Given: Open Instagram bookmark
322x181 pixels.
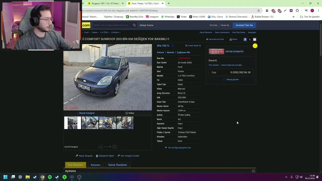Looking at the screenshot, I should click(x=152, y=17).
